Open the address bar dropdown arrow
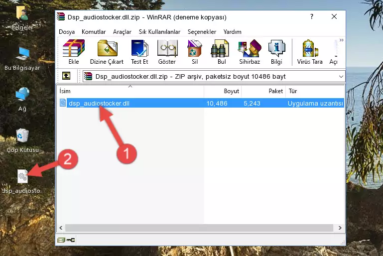 (341, 77)
